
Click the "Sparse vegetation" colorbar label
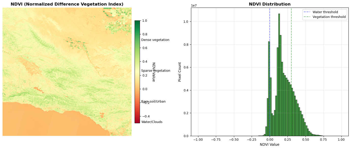pos(156,71)
